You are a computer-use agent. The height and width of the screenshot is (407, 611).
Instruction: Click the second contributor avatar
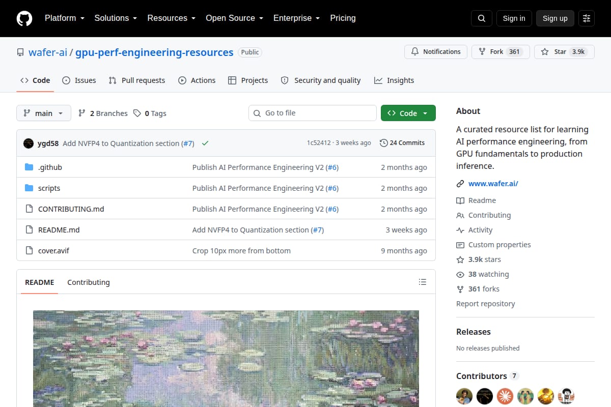point(485,396)
